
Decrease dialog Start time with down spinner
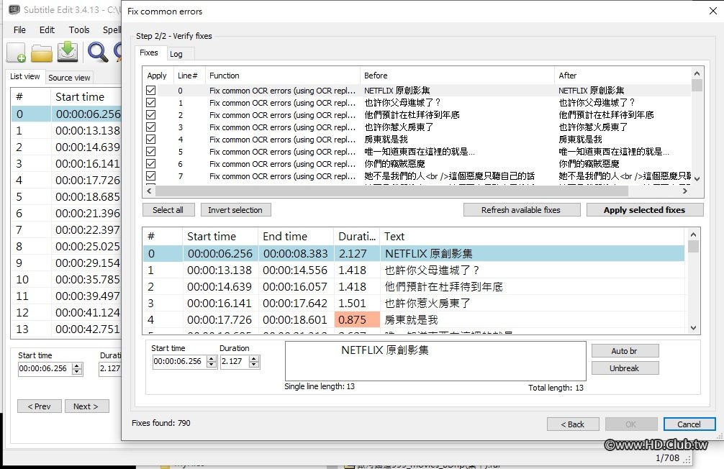click(x=212, y=365)
